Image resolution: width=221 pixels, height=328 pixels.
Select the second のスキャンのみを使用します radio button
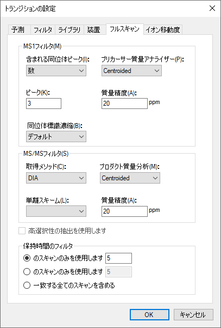pos(27,272)
